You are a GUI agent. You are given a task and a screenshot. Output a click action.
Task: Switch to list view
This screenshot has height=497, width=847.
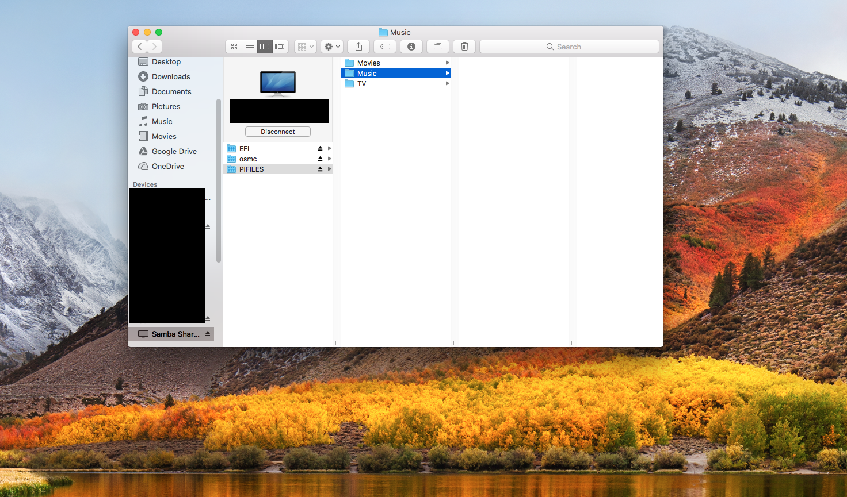point(249,47)
